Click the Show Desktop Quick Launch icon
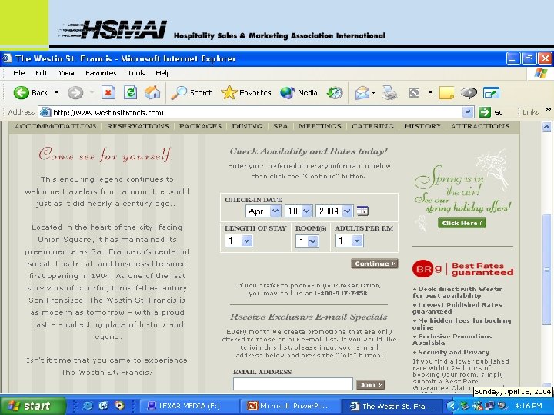 coord(103,406)
